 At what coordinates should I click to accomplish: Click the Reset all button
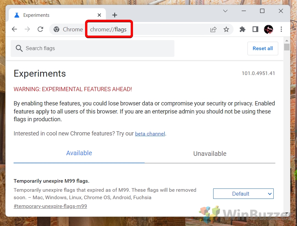coord(263,48)
